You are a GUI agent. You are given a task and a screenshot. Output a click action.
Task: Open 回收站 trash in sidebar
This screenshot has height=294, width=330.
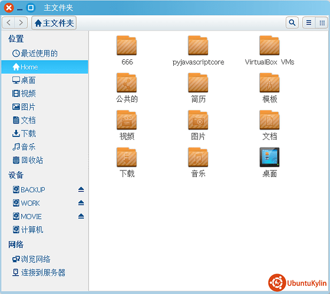point(45,160)
